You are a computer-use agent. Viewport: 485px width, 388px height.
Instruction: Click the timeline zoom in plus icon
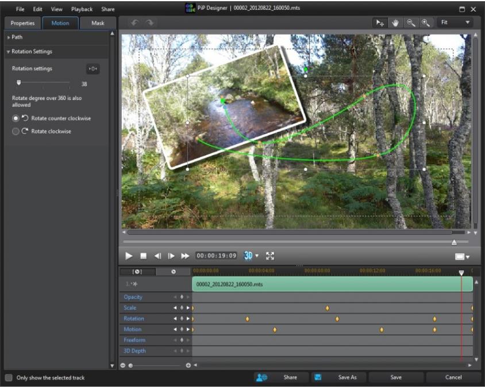188,366
